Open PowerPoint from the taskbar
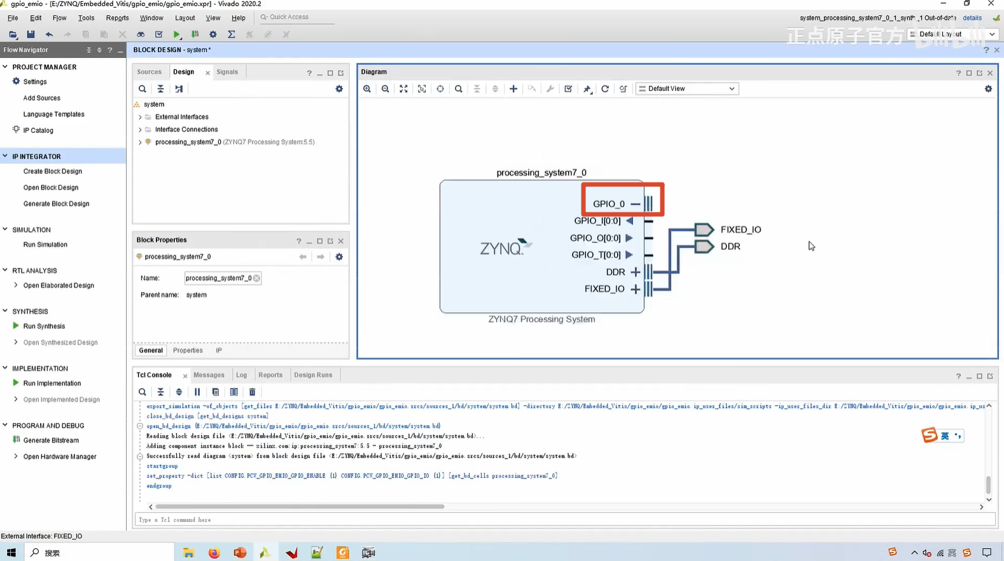The image size is (1004, 561). coord(240,553)
